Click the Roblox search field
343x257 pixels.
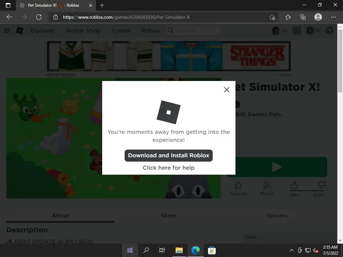(x=194, y=30)
